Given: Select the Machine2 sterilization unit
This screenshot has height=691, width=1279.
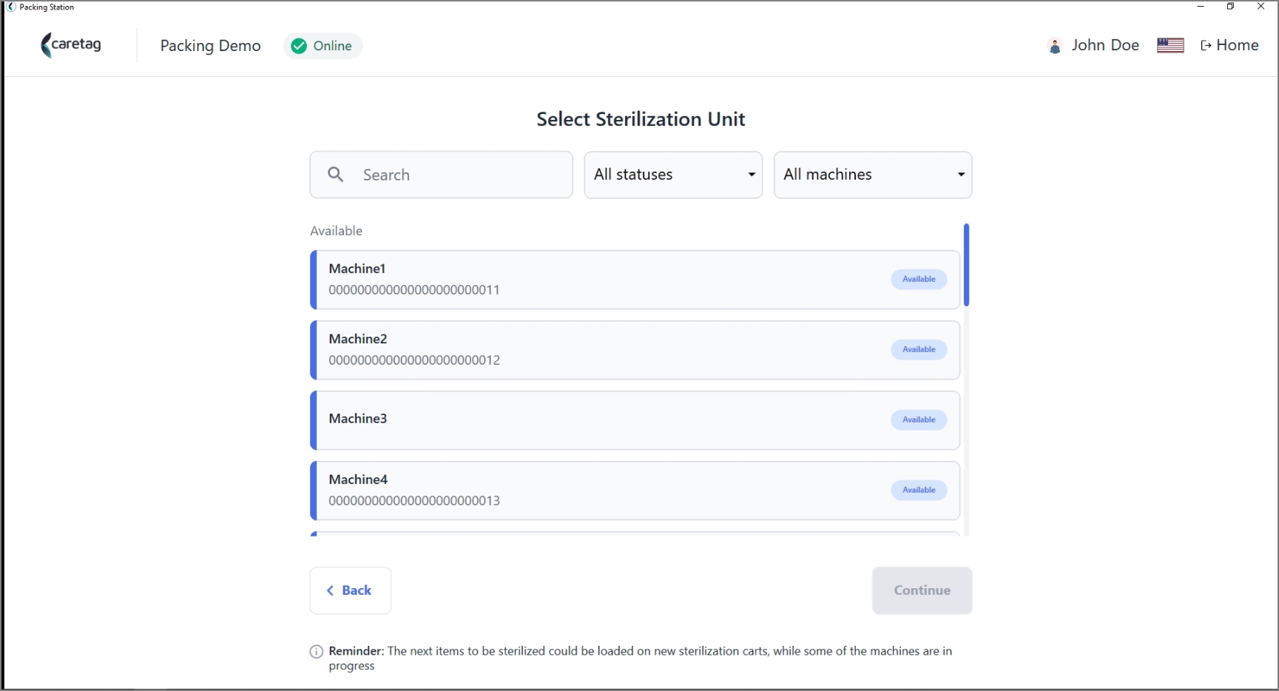Looking at the screenshot, I should point(635,350).
